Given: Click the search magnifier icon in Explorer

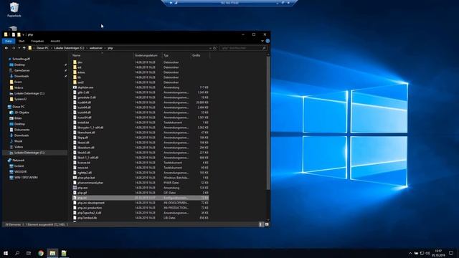Looking at the screenshot, I should click(264, 48).
